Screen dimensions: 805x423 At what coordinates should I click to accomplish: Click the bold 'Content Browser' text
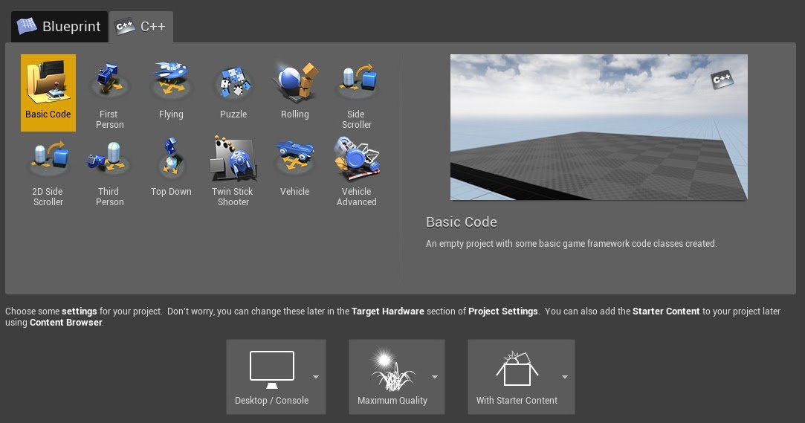click(65, 323)
